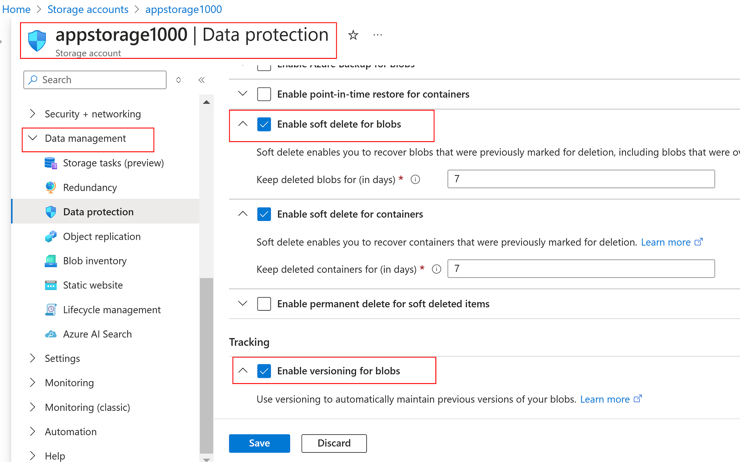
Task: Click the Keep deleted containers days field
Action: pyautogui.click(x=581, y=268)
